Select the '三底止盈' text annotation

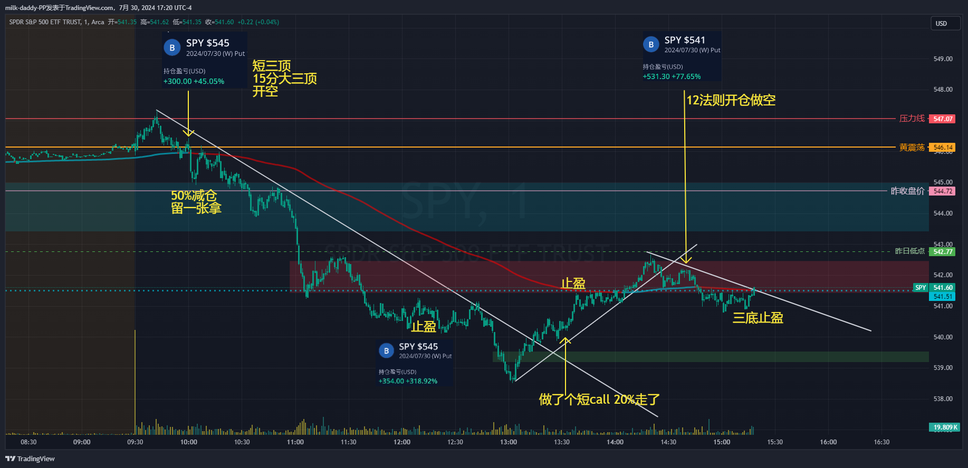[x=758, y=318]
